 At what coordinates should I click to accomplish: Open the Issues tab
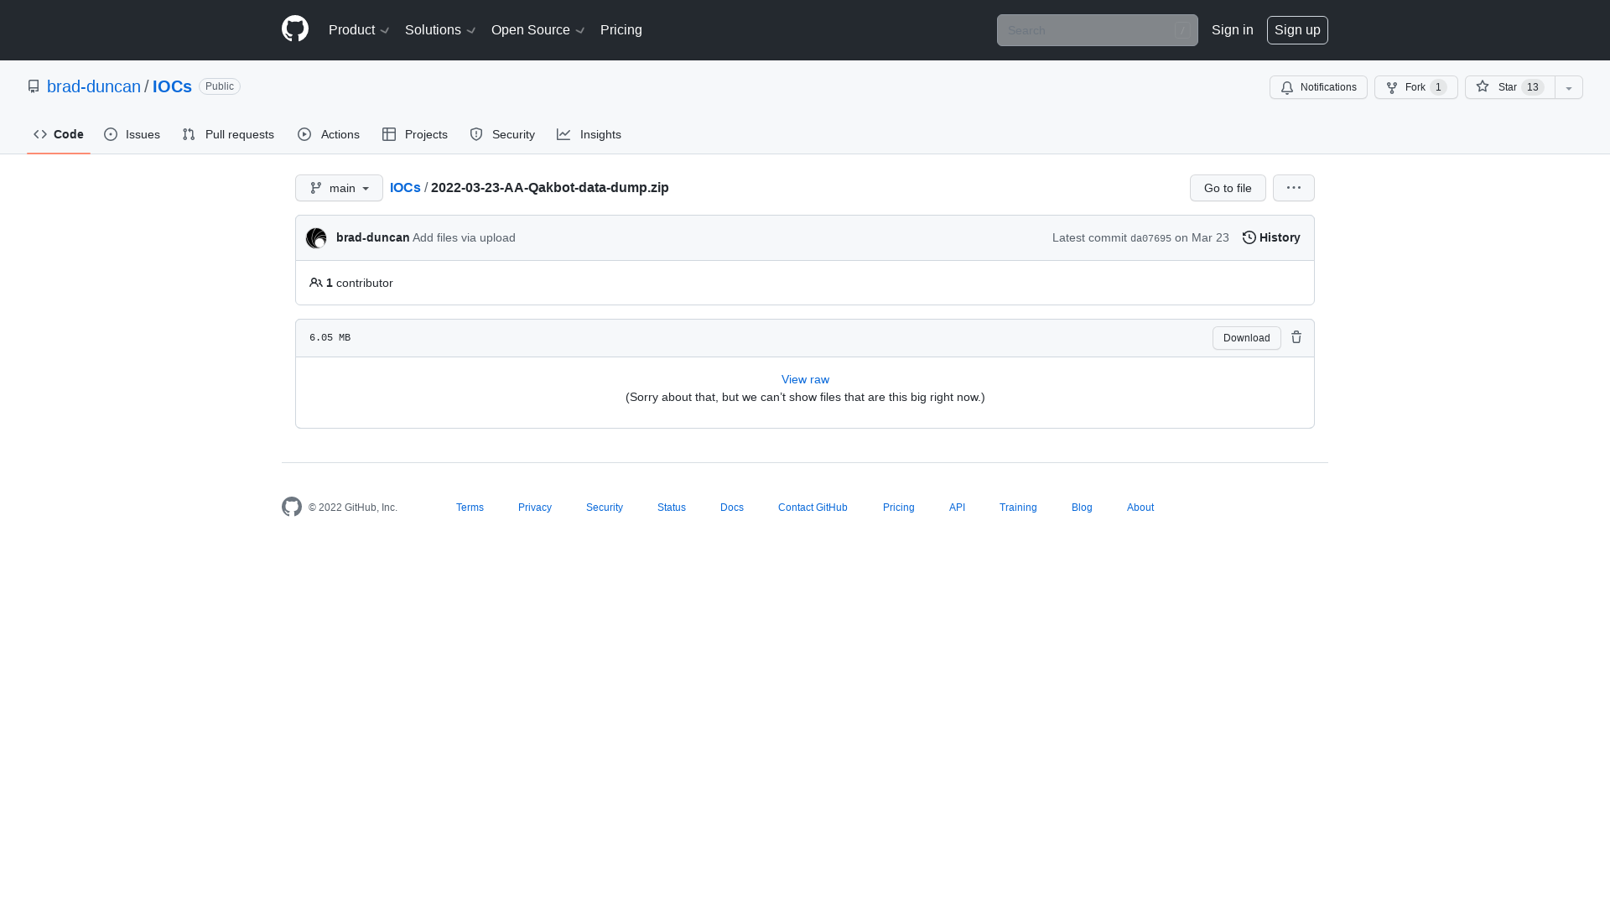click(x=132, y=134)
